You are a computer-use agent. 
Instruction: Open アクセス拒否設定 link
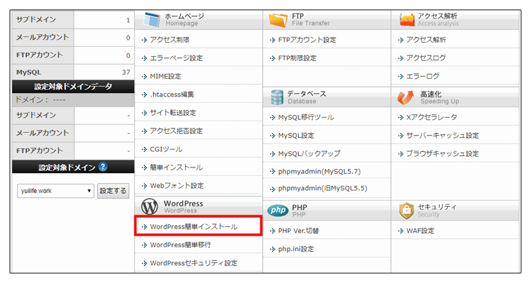177,131
